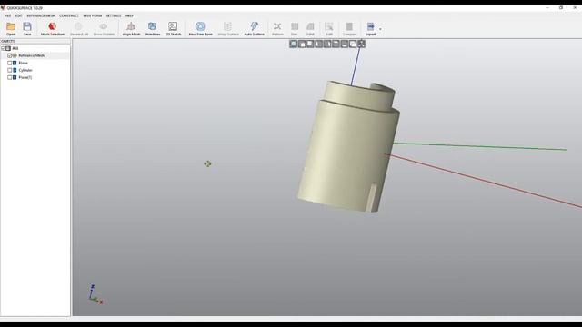The height and width of the screenshot is (327, 582).
Task: Open the Primitives tool
Action: coord(153,28)
